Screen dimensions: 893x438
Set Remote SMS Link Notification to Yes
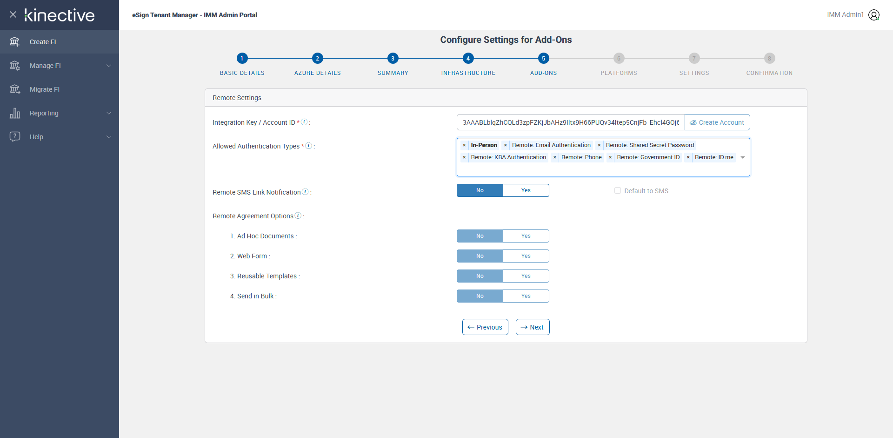(526, 190)
